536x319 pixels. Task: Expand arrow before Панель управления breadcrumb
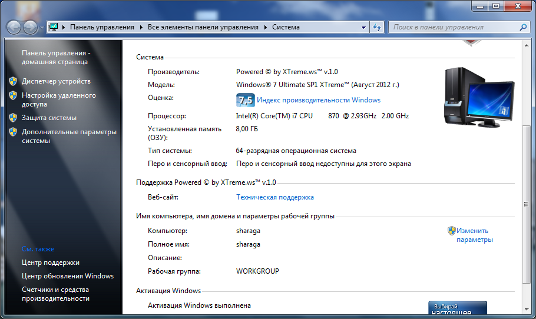pyautogui.click(x=64, y=27)
